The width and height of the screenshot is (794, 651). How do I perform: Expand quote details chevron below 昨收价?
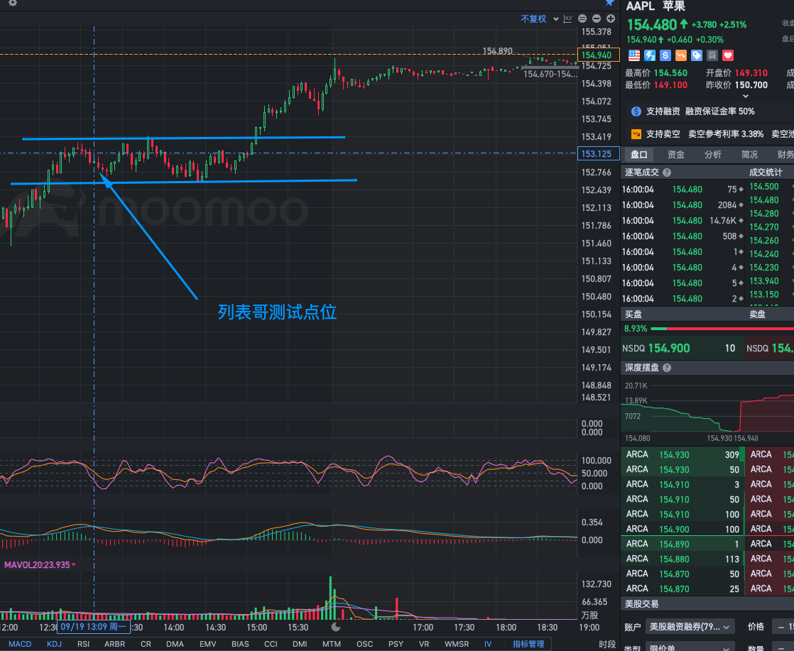tap(746, 96)
